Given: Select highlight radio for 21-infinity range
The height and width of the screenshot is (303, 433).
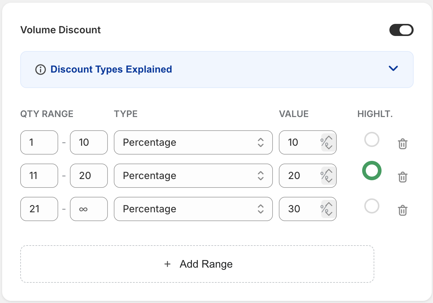Looking at the screenshot, I should pos(372,206).
